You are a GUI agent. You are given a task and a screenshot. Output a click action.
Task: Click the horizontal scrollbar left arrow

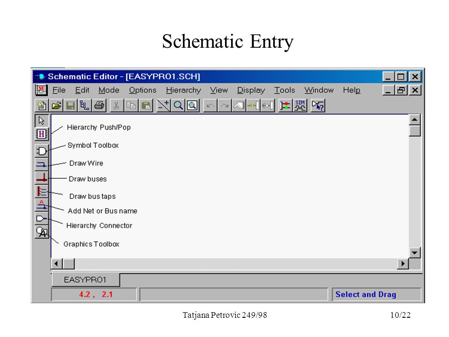click(57, 264)
